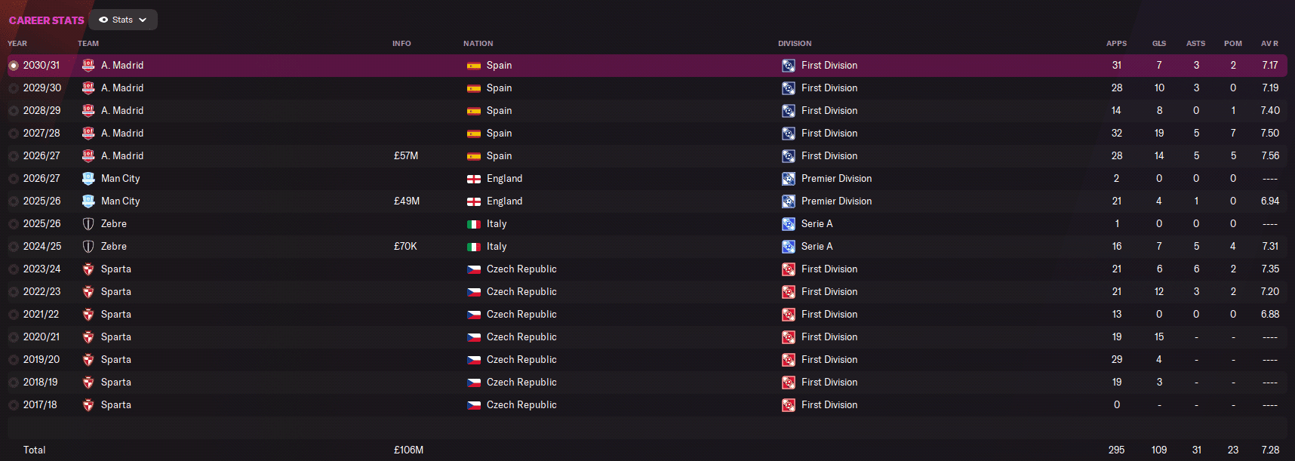
Task: Open Man City team link in 2026/27 row
Action: [121, 179]
